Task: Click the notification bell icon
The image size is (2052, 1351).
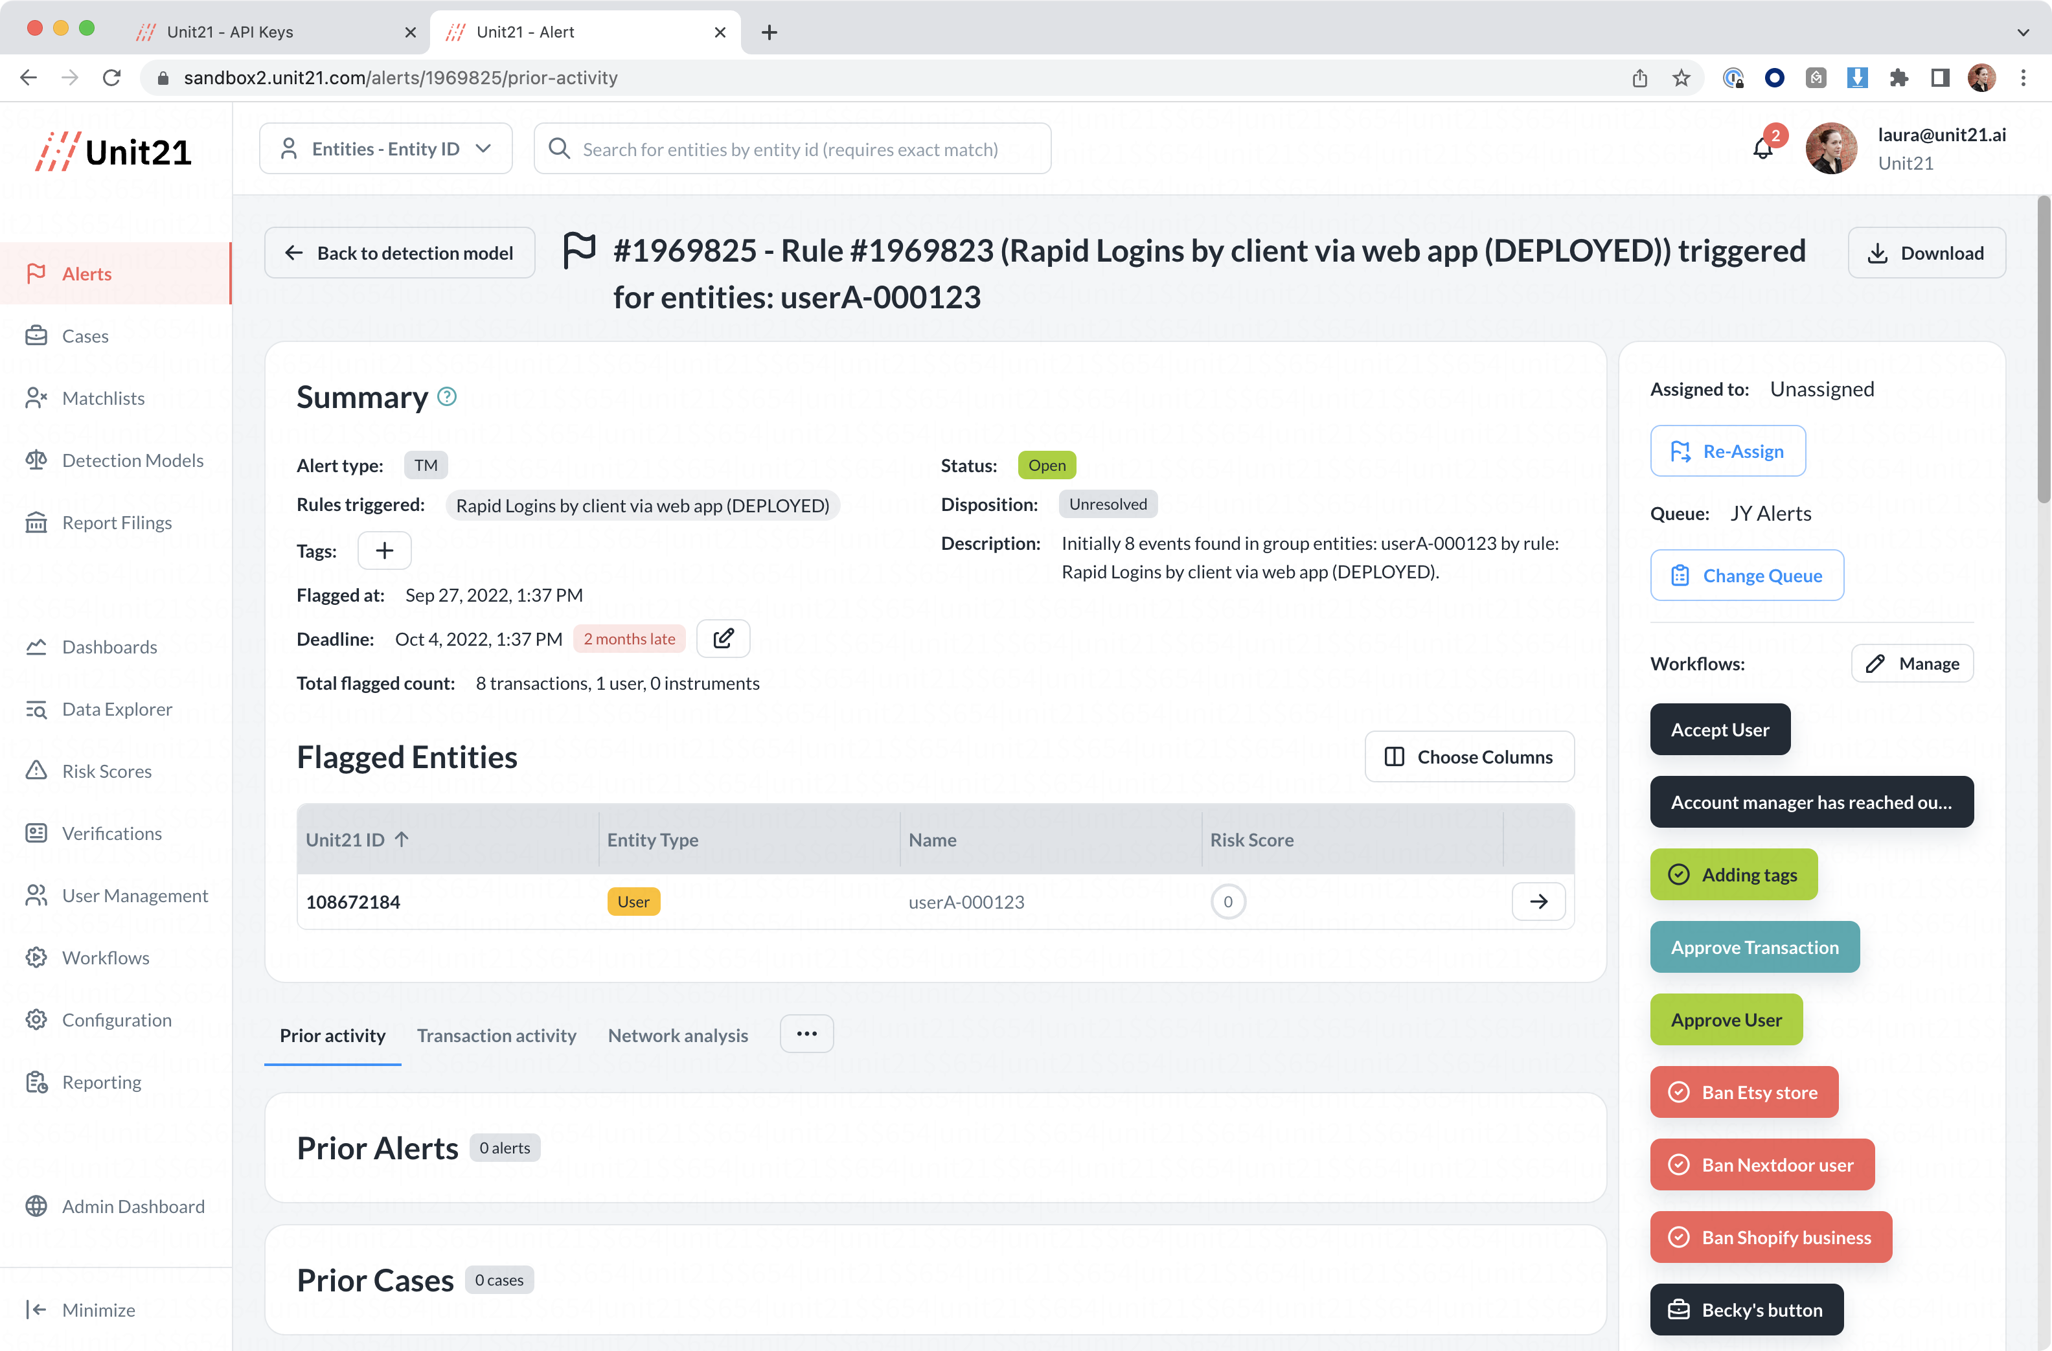Action: pos(1762,149)
